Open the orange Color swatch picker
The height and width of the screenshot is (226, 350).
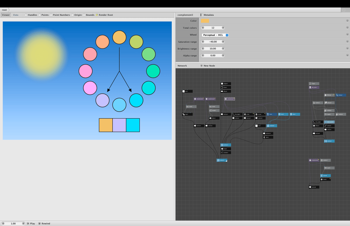pyautogui.click(x=205, y=21)
